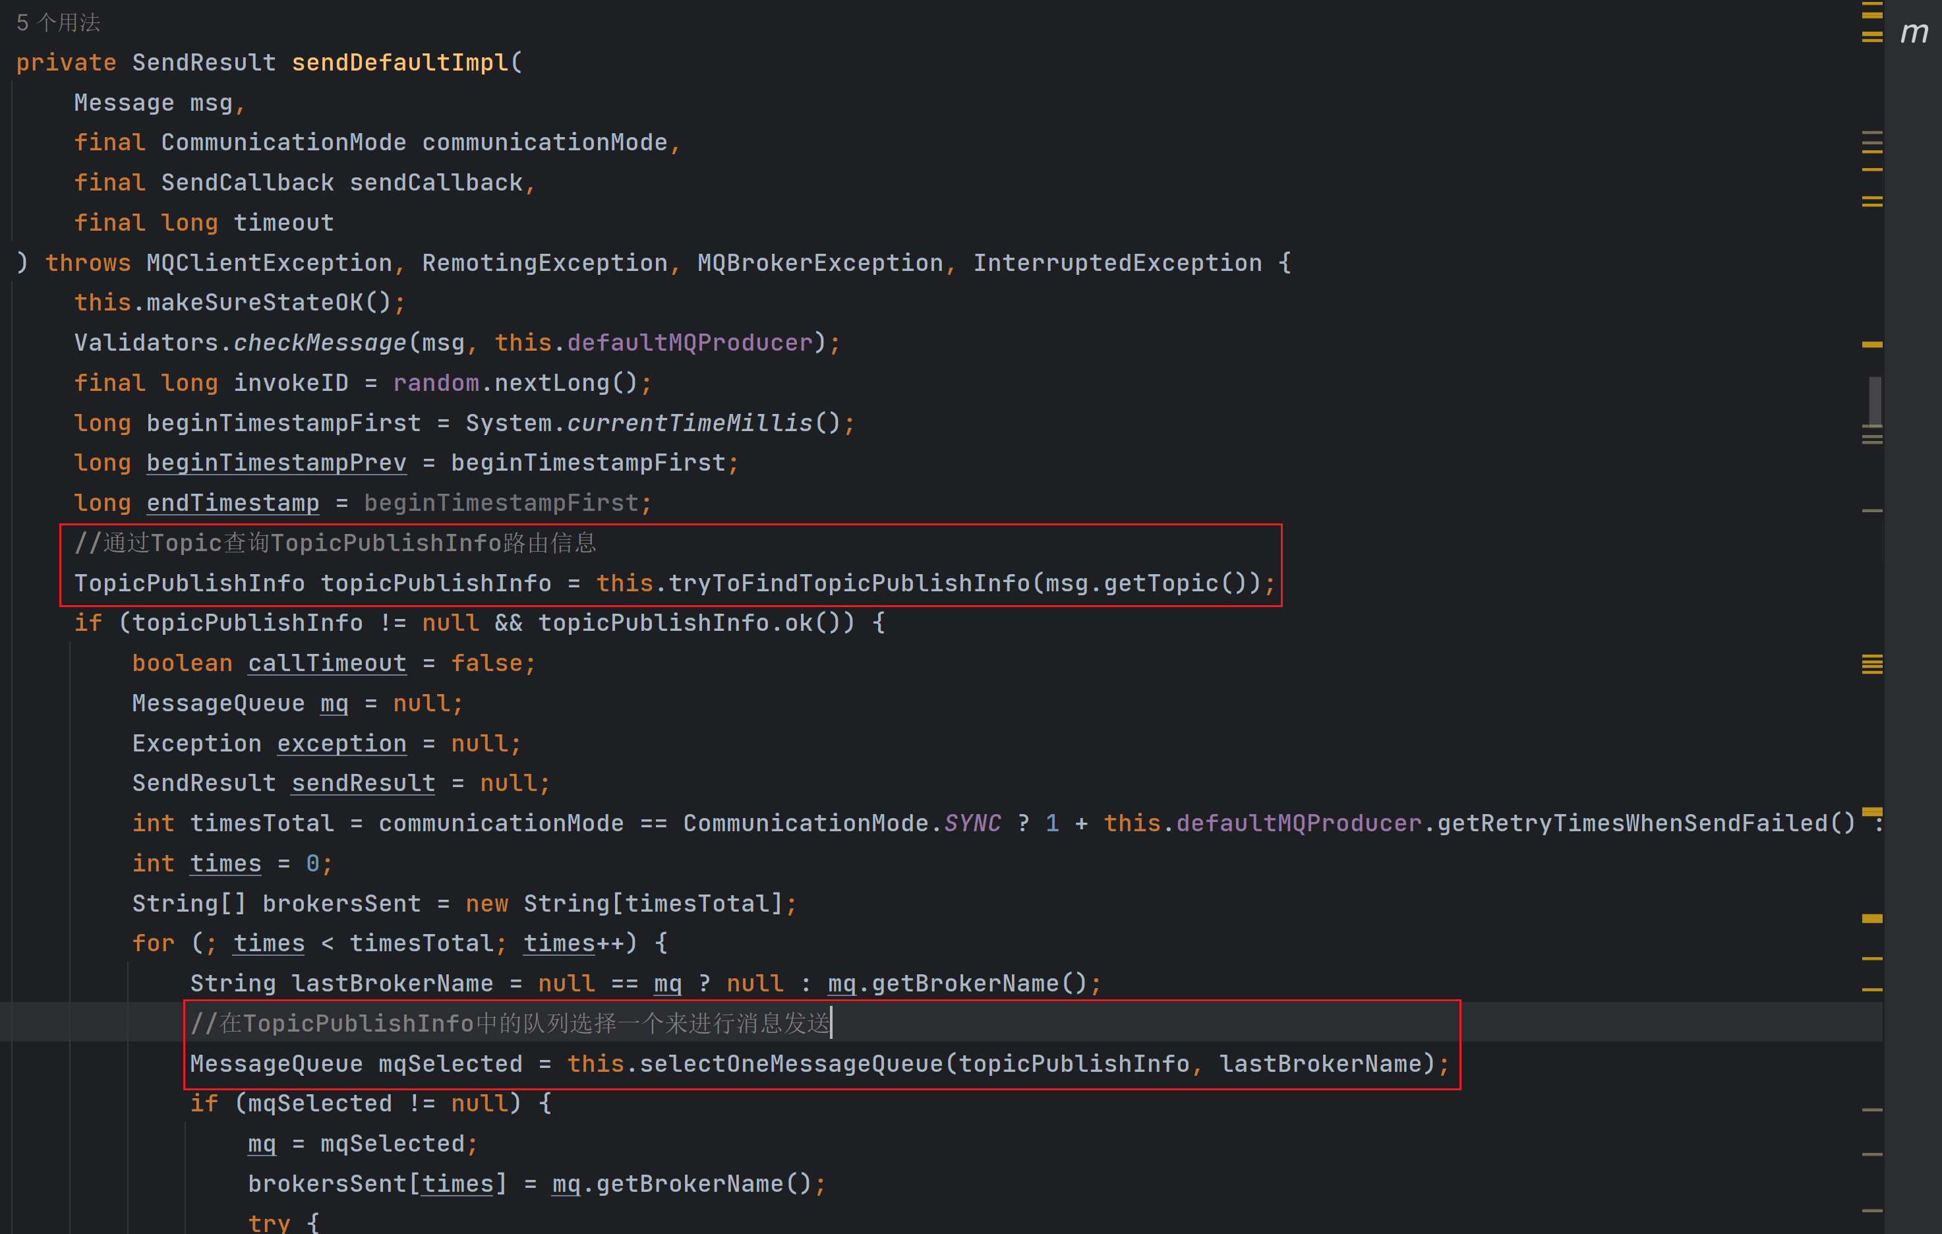1942x1234 pixels.
Task: Click the comment starting with //通过Topic查询
Action: click(335, 543)
